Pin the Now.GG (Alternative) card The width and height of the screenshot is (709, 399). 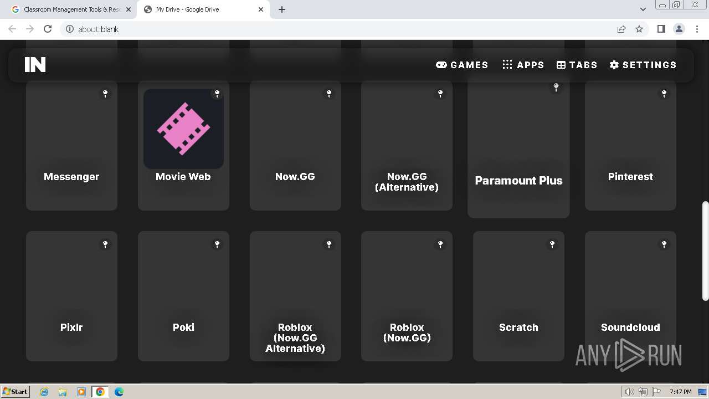point(440,94)
